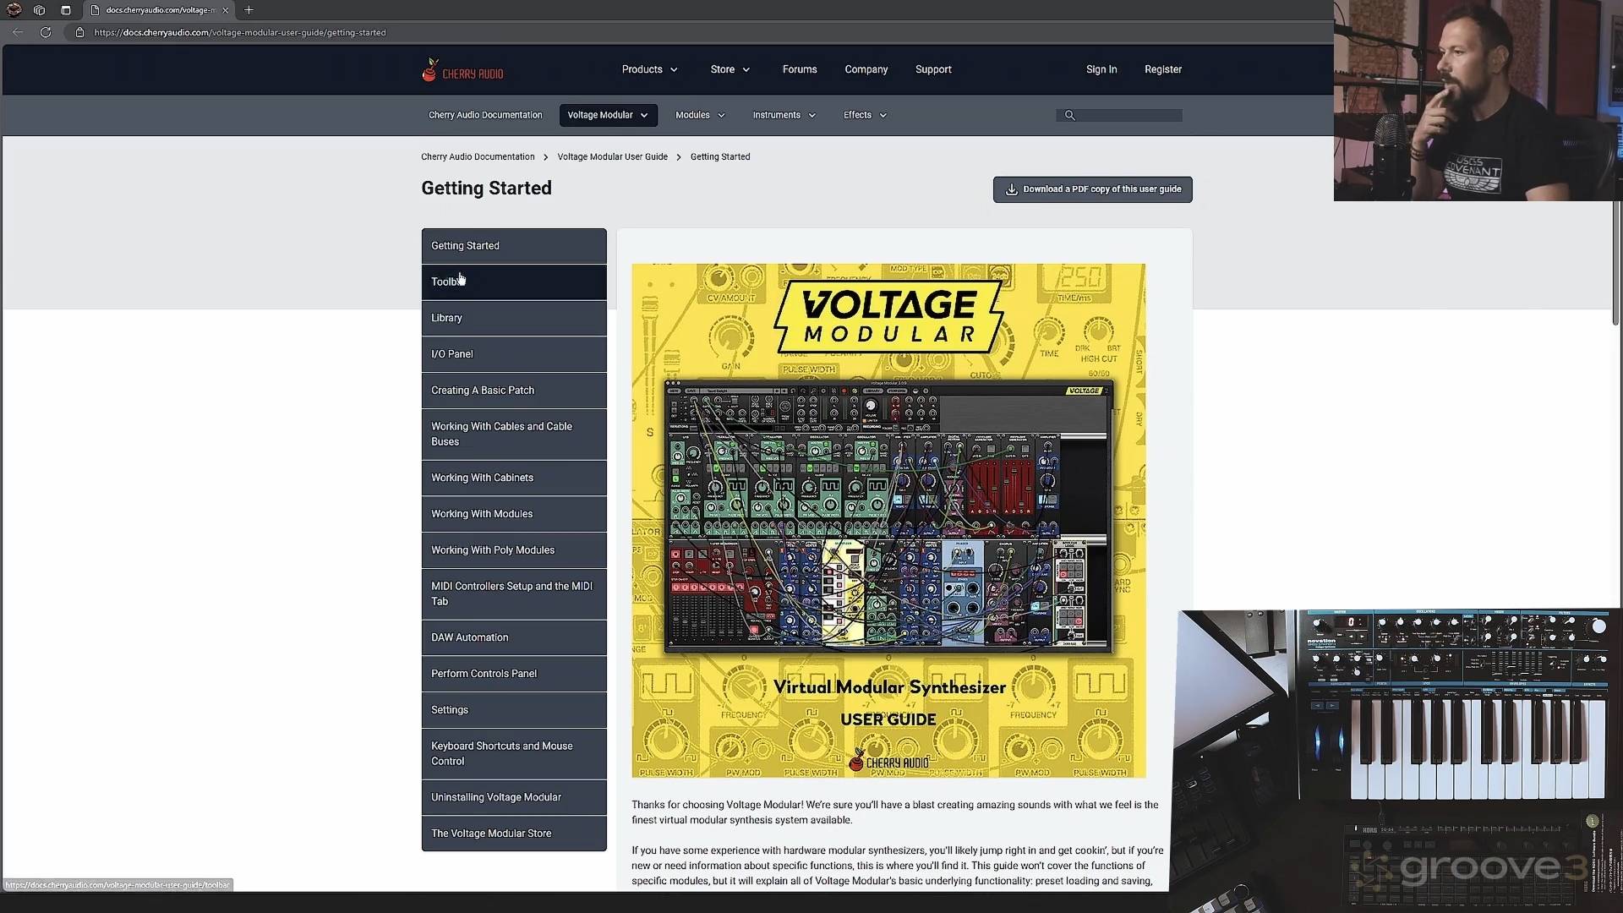Expand the Store dropdown menu
This screenshot has height=913, width=1623.
coord(730,69)
